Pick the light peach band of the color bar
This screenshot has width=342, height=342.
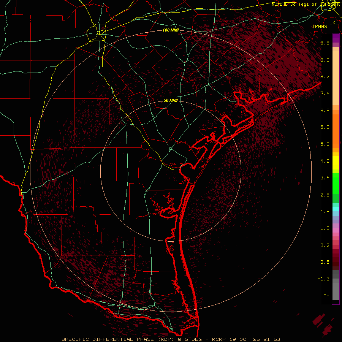pyautogui.click(x=336, y=78)
